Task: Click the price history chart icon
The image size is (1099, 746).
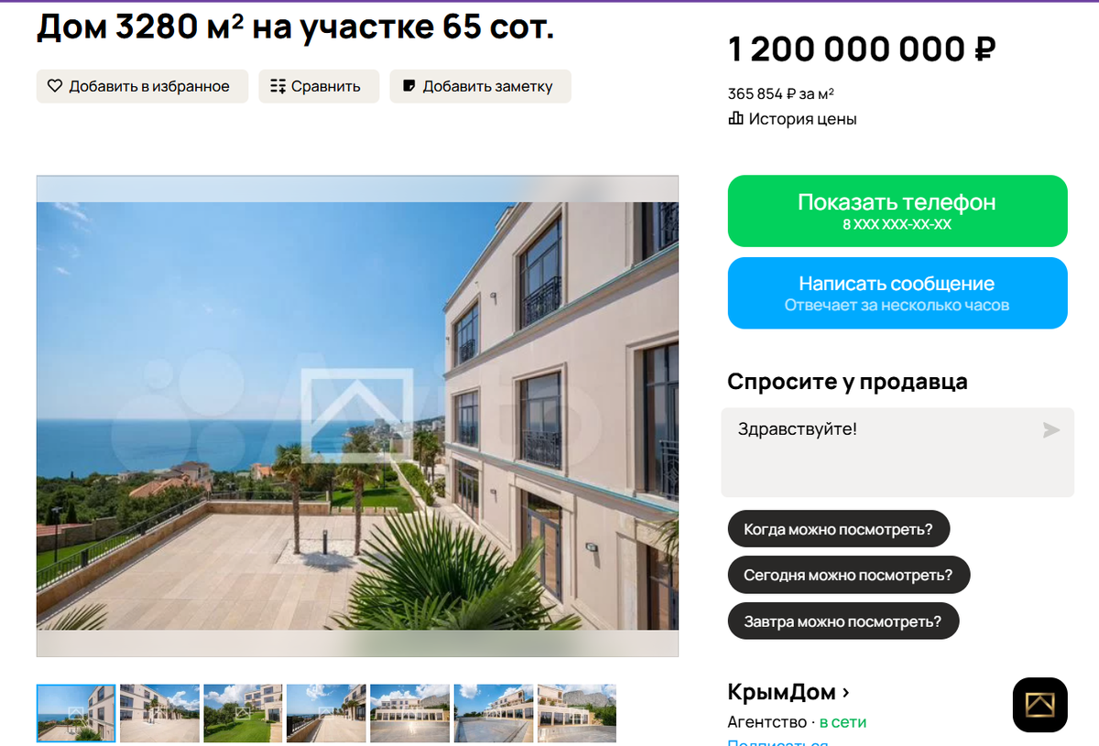Action: pyautogui.click(x=735, y=118)
